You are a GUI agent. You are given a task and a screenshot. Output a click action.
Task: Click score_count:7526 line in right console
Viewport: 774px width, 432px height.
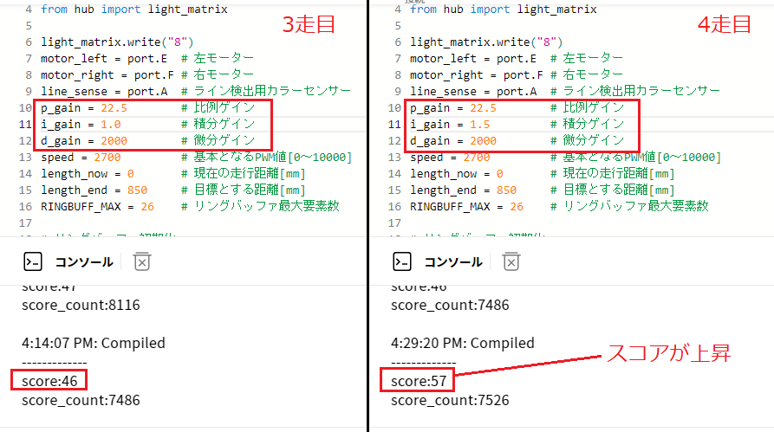tap(450, 400)
